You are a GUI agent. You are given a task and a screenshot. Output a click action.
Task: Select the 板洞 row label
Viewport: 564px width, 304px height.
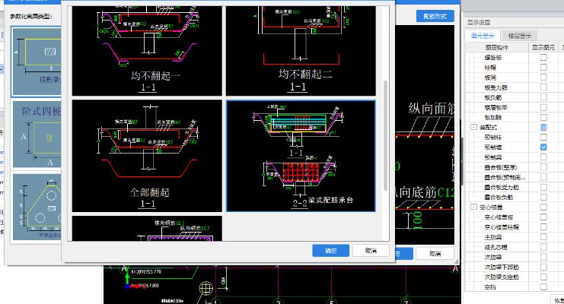(490, 78)
